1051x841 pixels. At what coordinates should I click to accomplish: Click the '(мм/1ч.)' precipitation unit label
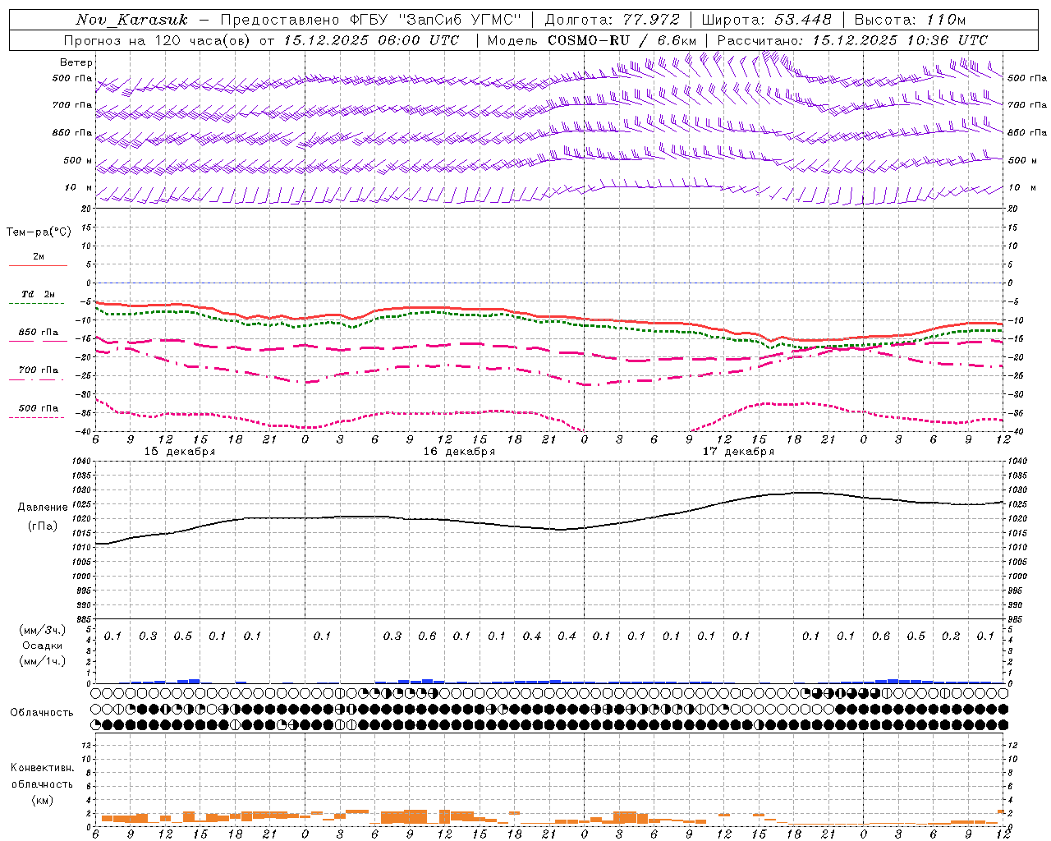click(43, 661)
